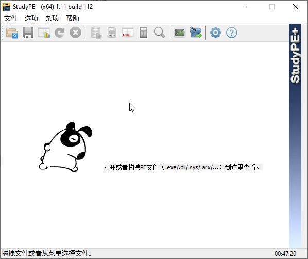
Task: Minimize the StudyPE+ window
Action: [x=249, y=7]
